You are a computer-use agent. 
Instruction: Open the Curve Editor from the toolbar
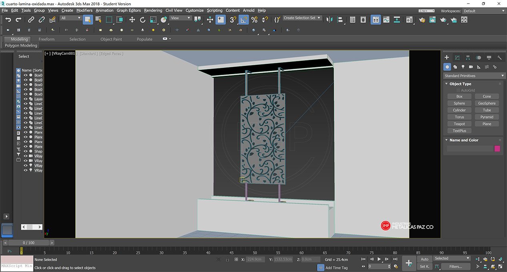386,20
